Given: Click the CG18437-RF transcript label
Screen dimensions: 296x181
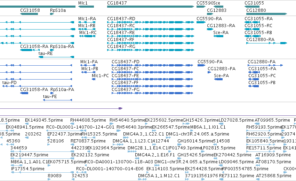Looking at the screenshot, I should click(x=121, y=40).
